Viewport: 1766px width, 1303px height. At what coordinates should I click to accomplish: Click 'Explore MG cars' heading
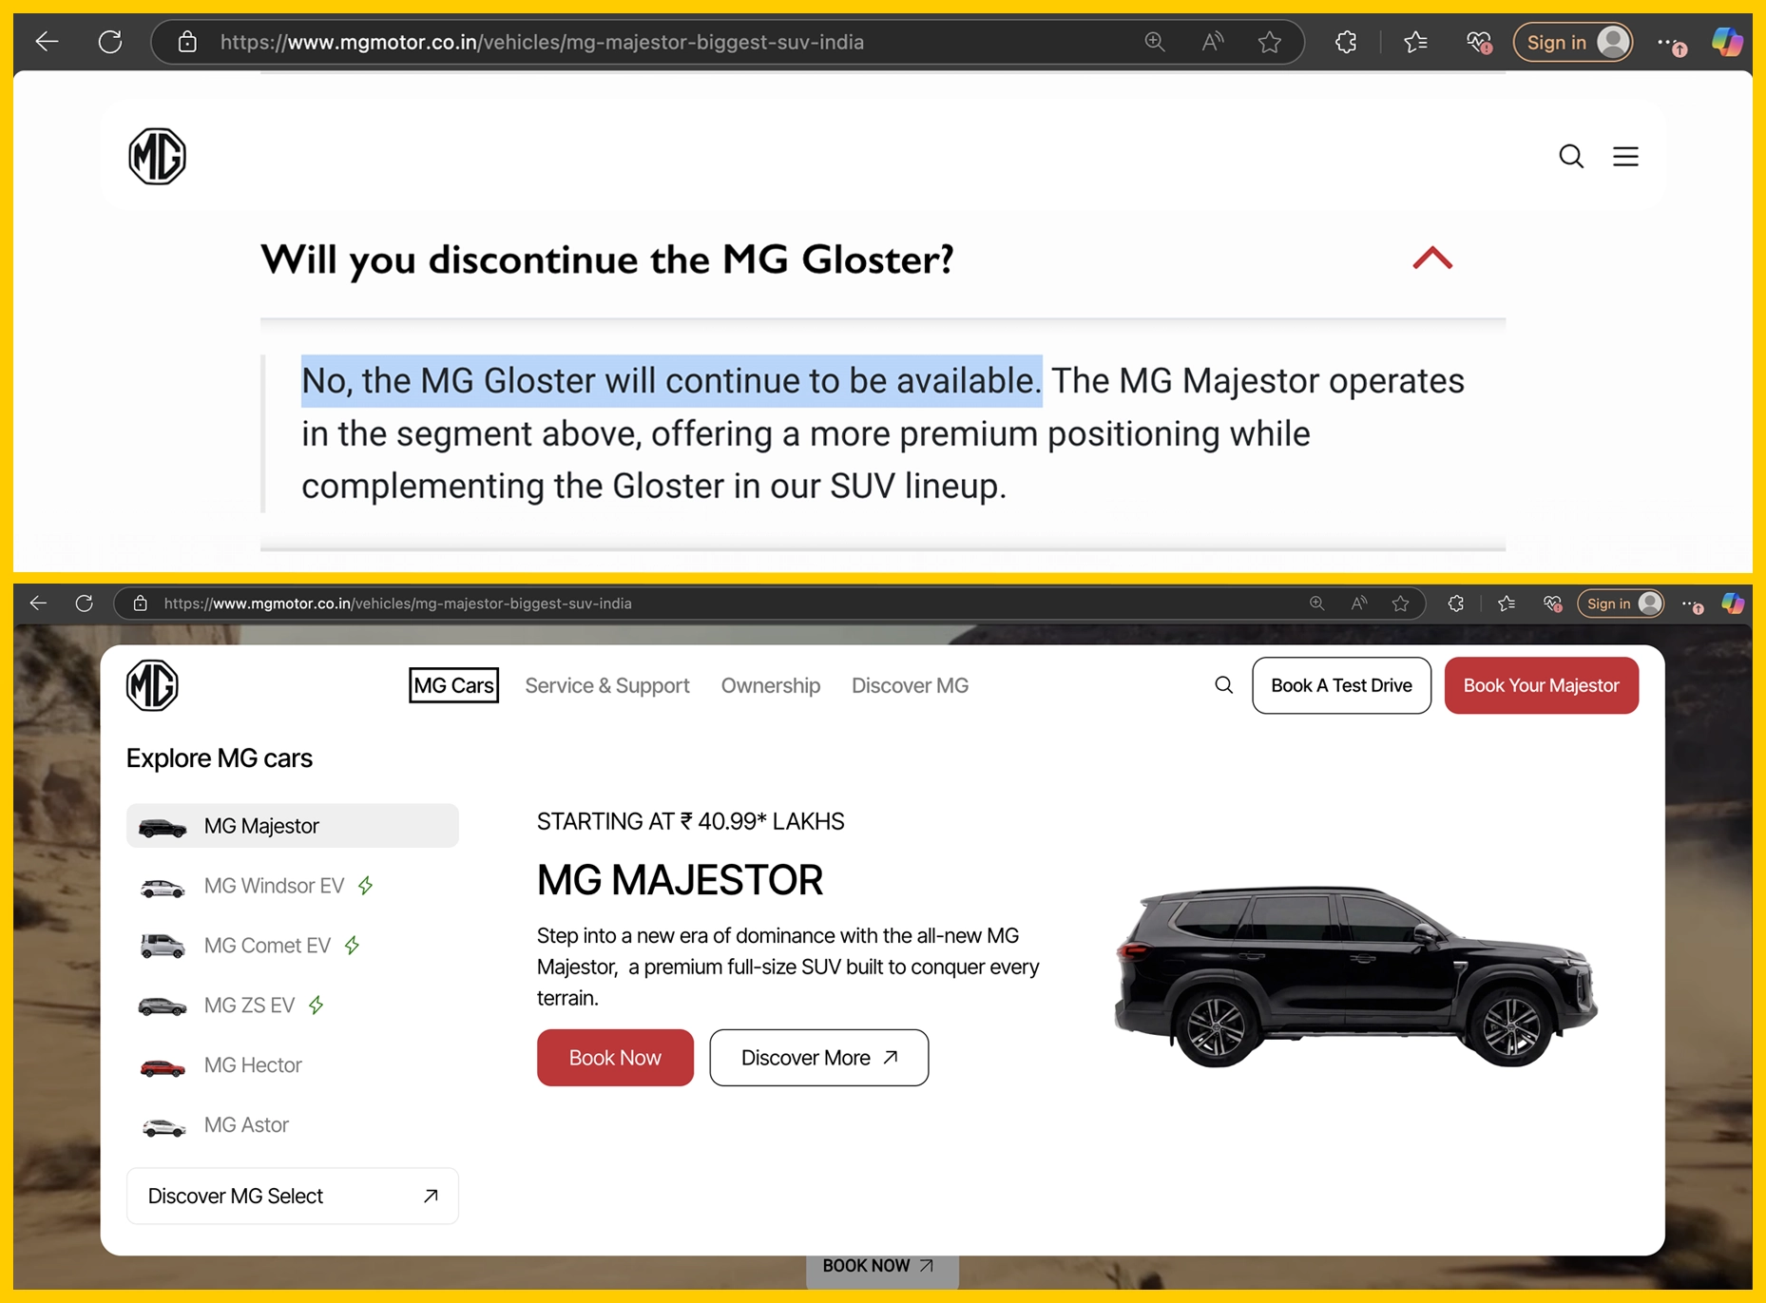[219, 758]
